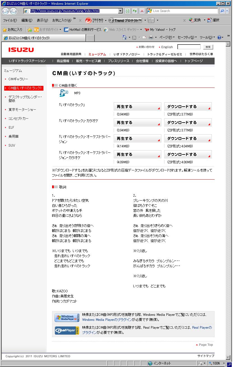The width and height of the screenshot is (251, 367).
Task: Click the MP3 music note icon
Action: pyautogui.click(x=64, y=93)
